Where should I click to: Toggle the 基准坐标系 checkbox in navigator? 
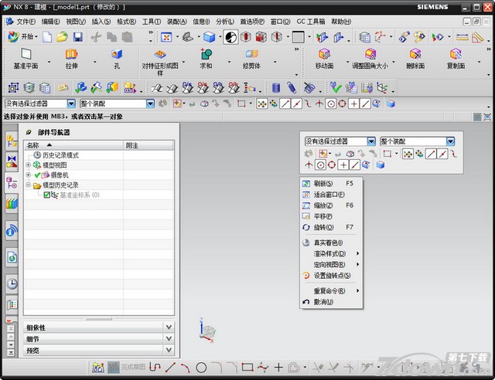pyautogui.click(x=46, y=195)
